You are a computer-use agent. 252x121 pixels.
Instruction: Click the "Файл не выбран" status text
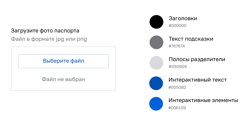(x=63, y=79)
